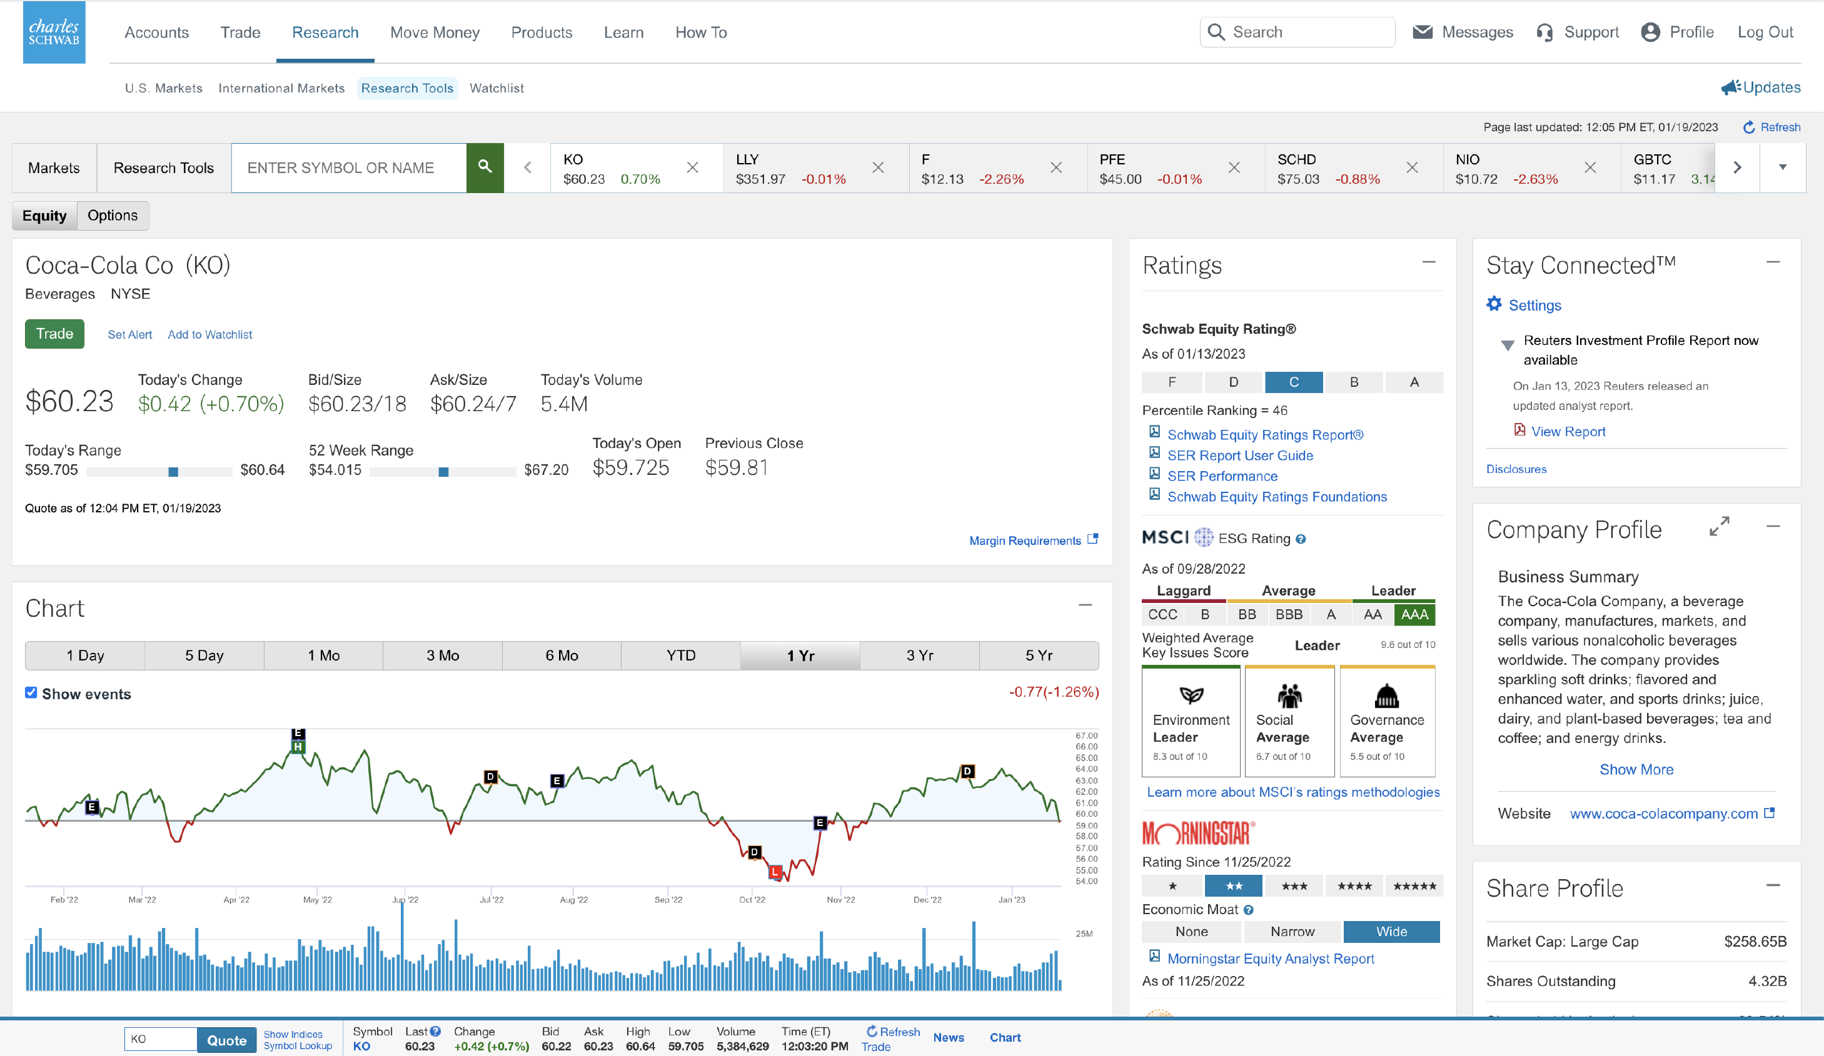The image size is (1824, 1056).
Task: Go to International Markets subtab
Action: point(281,88)
